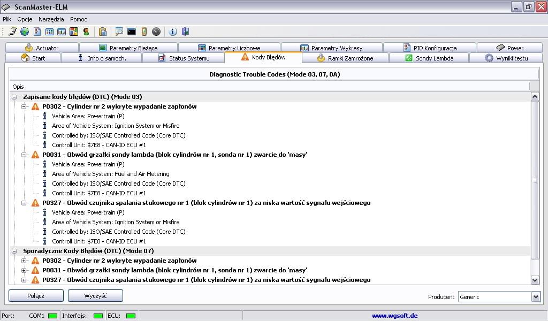The image size is (548, 321).
Task: Collapse the P0302 node under Mode 03
Action: (x=24, y=106)
